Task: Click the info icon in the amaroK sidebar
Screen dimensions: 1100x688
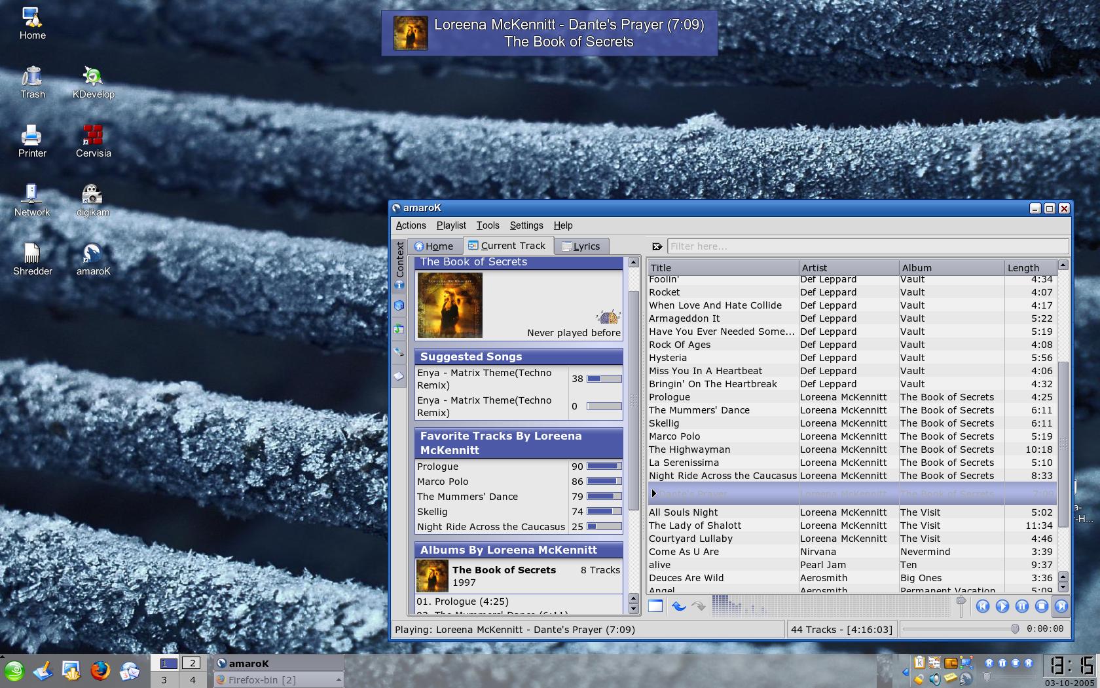Action: pyautogui.click(x=399, y=286)
